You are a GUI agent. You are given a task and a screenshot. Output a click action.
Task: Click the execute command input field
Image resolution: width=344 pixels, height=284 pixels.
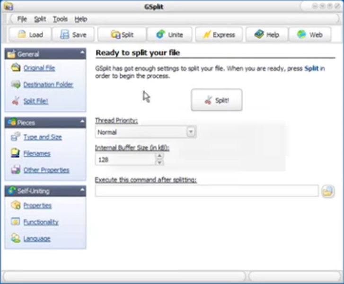tap(207, 191)
